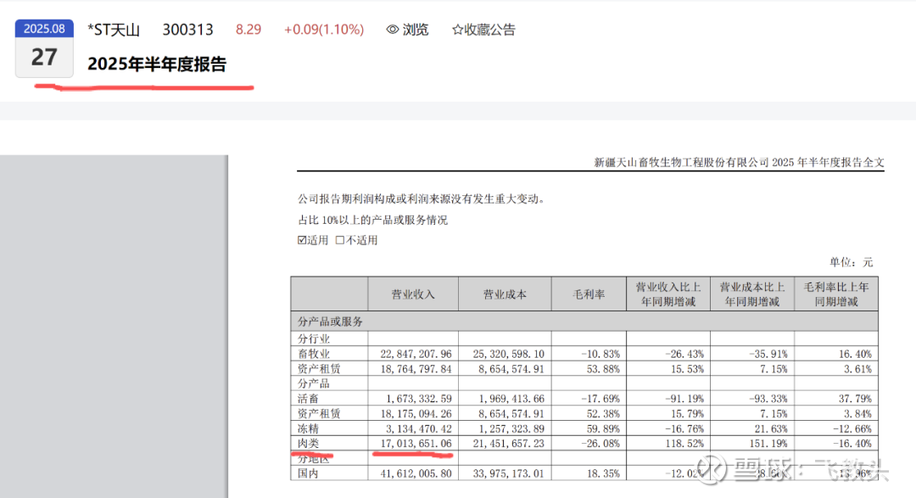
Task: Click the 营业成本 column header
Action: pos(505,294)
